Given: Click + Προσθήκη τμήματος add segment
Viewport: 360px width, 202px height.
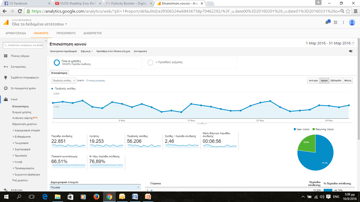Looking at the screenshot, I should pos(190,63).
